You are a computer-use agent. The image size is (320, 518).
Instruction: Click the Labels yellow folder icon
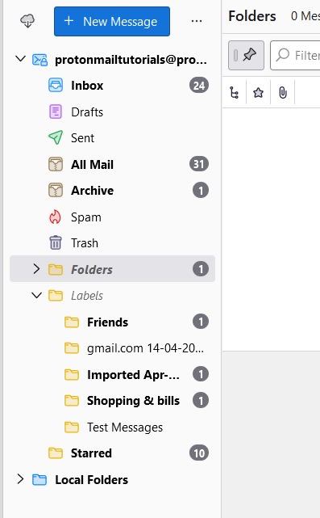point(56,295)
